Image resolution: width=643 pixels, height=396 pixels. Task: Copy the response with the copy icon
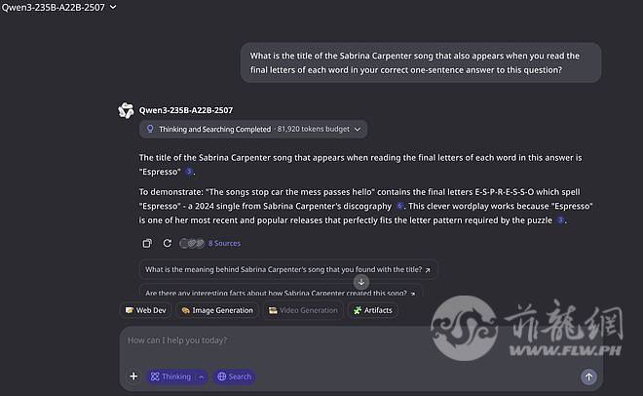coord(147,243)
